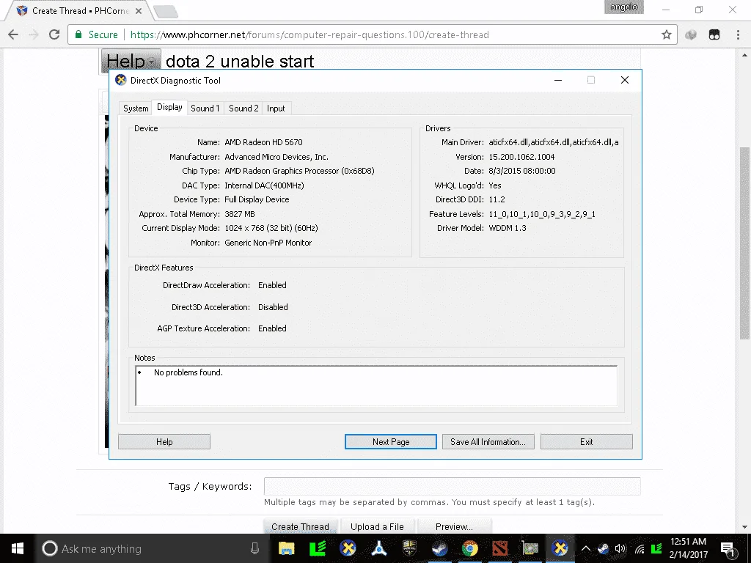Image resolution: width=751 pixels, height=563 pixels.
Task: Click the driver date '8/3/2015 08:00:00'
Action: click(x=522, y=171)
